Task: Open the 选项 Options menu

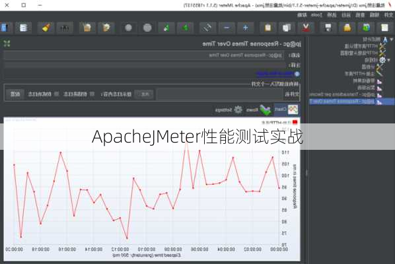Action: pyautogui.click(x=332, y=15)
